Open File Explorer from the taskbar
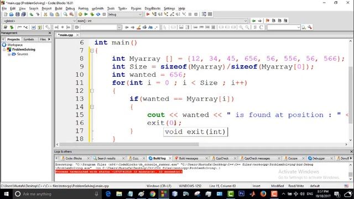This screenshot has width=354, height=199. [x=119, y=194]
